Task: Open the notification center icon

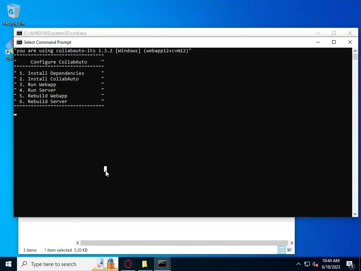Action: coord(350,264)
